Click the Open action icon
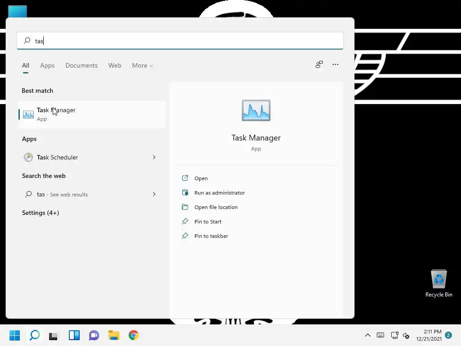This screenshot has width=461, height=346. [x=185, y=178]
